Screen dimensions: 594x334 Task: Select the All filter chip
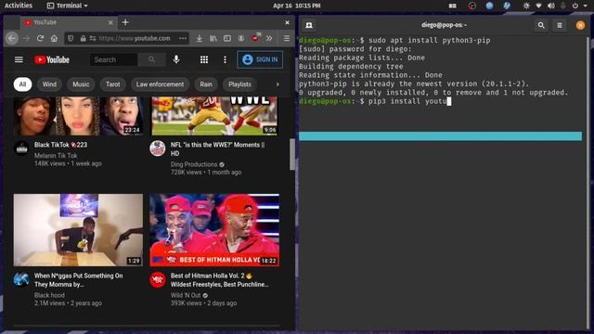22,84
